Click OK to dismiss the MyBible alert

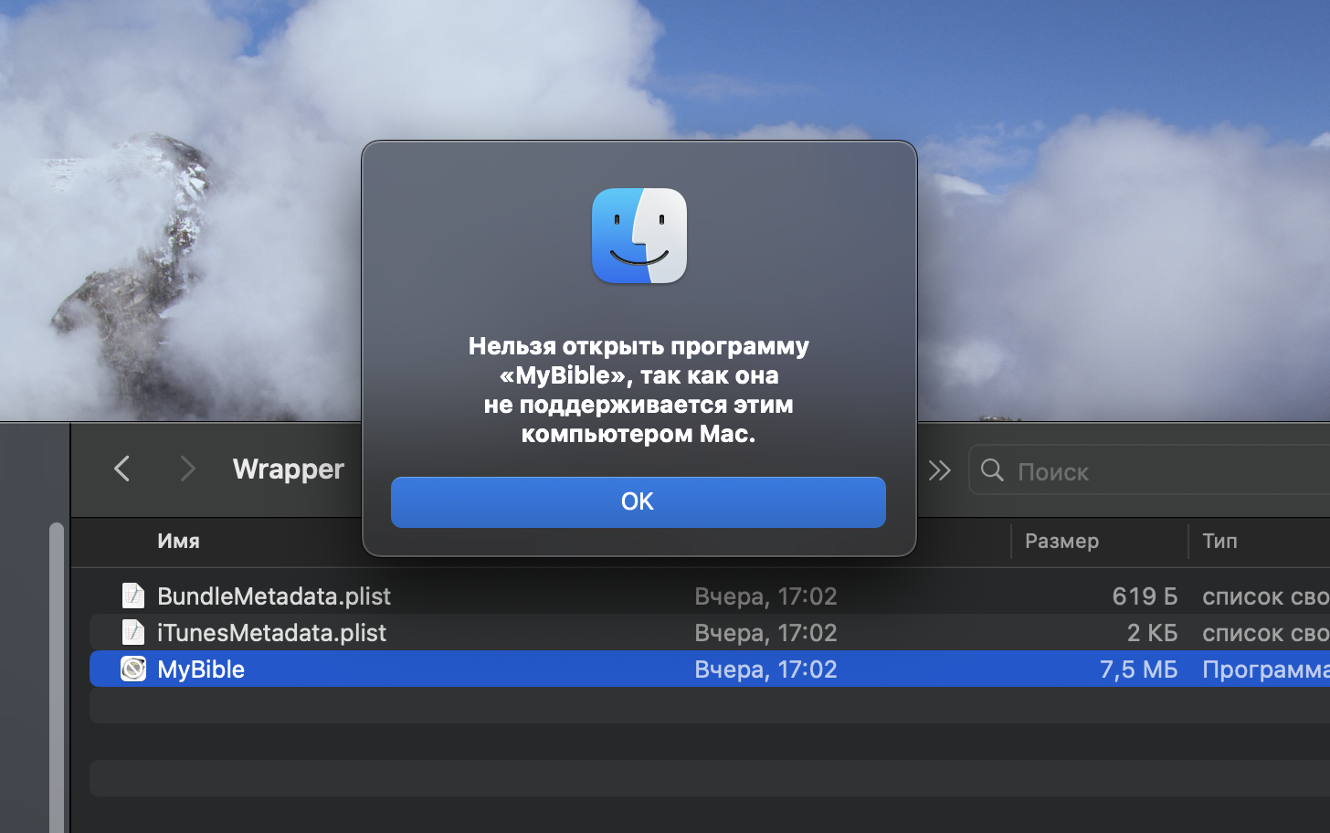point(638,501)
